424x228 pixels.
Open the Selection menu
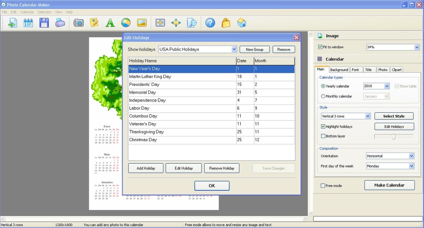pos(44,12)
